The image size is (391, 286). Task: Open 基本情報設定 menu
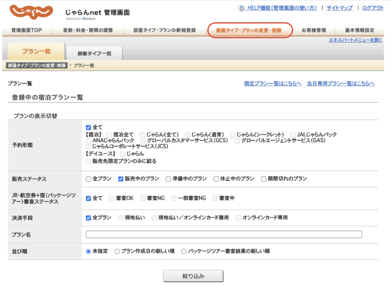(360, 31)
